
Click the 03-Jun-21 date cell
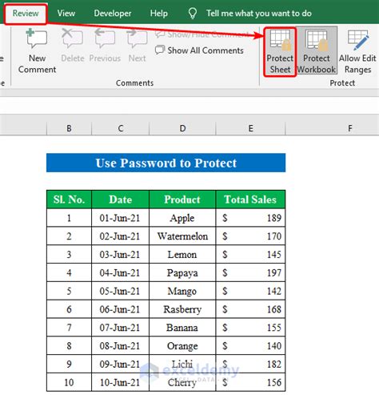point(121,255)
